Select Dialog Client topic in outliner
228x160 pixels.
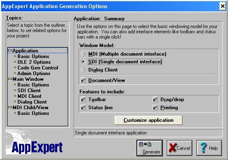32,102
